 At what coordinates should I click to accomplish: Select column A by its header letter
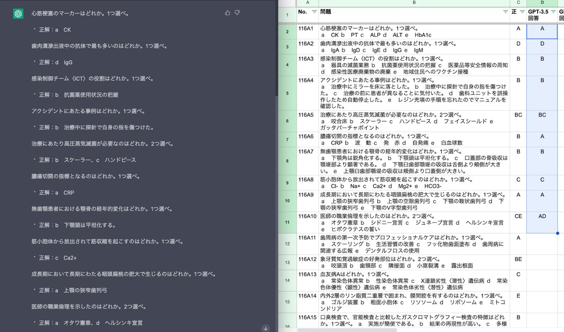point(308,3)
